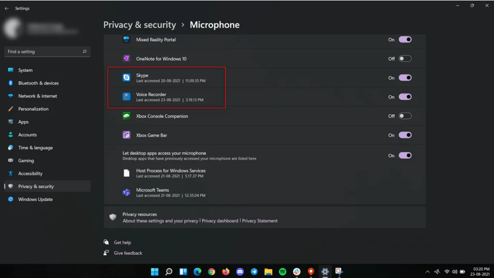
Task: Click Voice Recorder last accessed 23-08-2021 text
Action: point(169,100)
